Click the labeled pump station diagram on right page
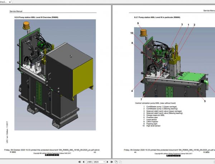 pyautogui.click(x=175, y=62)
